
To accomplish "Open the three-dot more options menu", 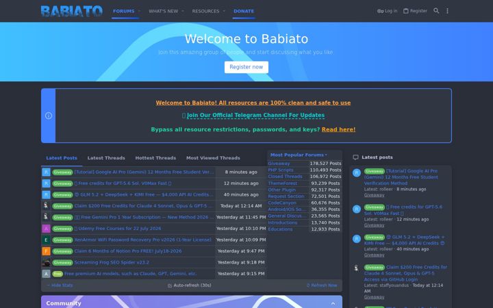I will tap(447, 11).
